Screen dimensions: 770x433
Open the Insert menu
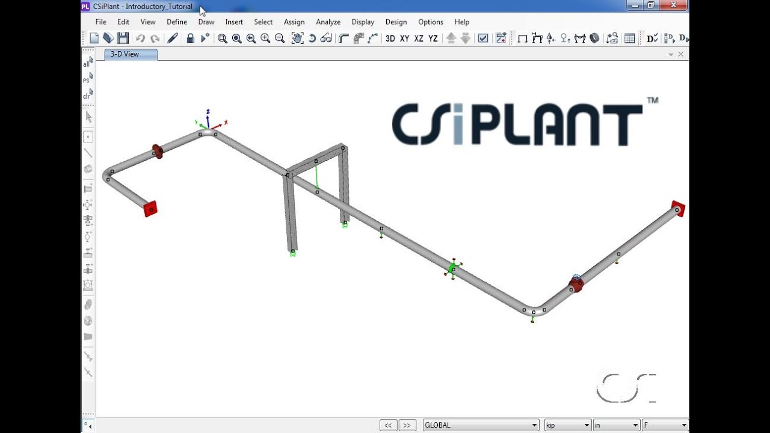point(234,22)
